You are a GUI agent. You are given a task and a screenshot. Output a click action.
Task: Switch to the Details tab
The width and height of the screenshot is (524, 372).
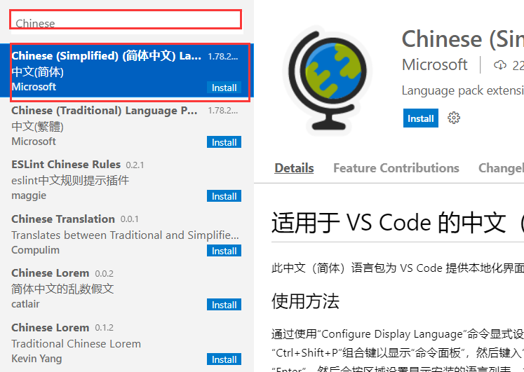click(294, 168)
